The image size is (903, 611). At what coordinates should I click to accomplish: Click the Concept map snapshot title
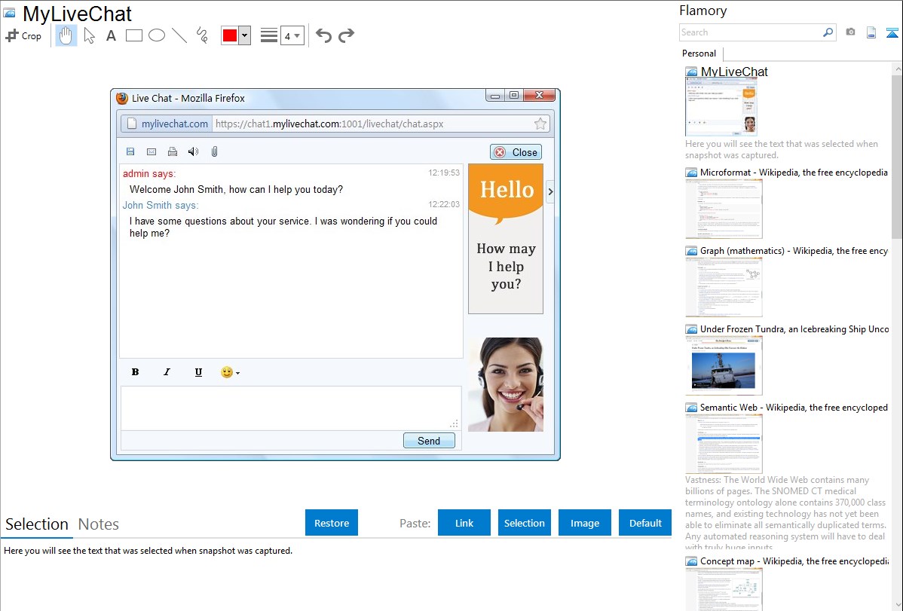[x=794, y=561]
